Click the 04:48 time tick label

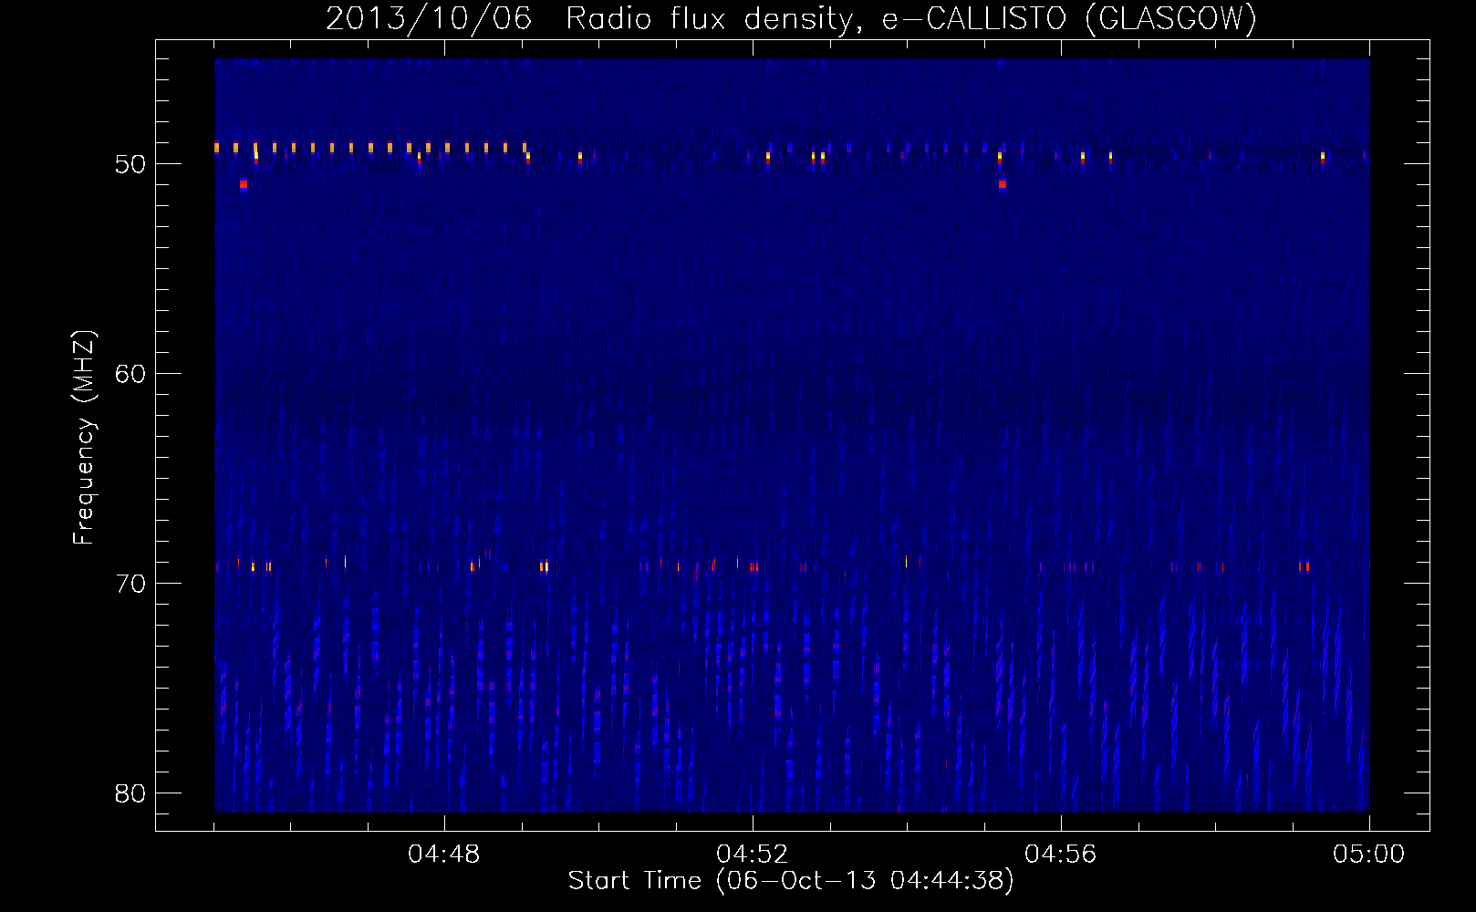444,855
